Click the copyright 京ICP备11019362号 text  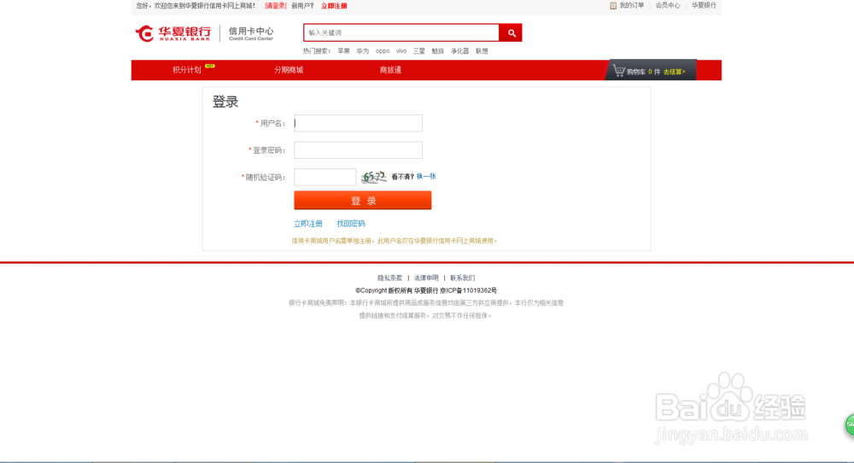coord(468,291)
